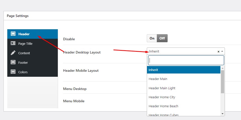Open the Page Title settings tab
Screen dimensions: 241x120
pos(25,43)
